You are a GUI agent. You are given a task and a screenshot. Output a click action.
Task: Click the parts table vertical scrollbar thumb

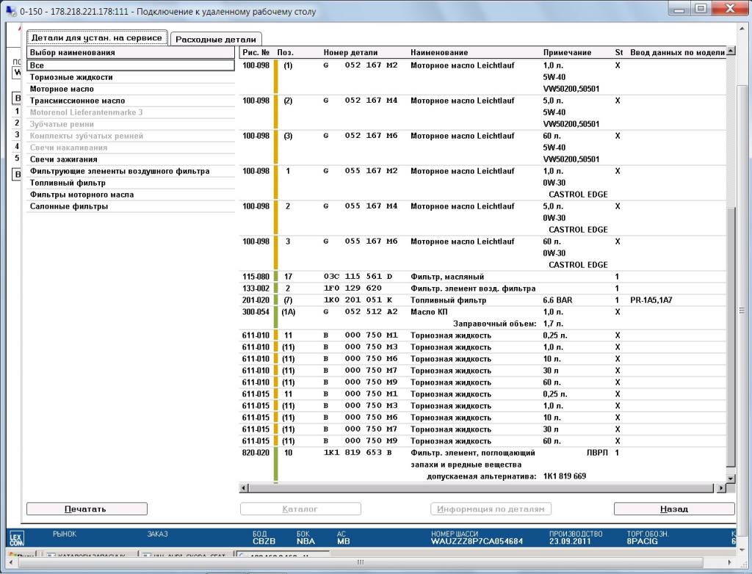tap(731, 337)
